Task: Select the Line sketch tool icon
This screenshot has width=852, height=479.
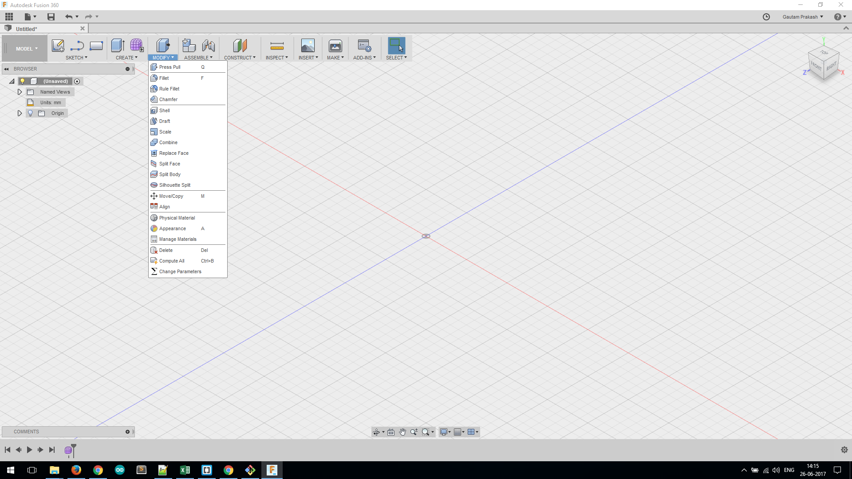Action: click(x=77, y=46)
